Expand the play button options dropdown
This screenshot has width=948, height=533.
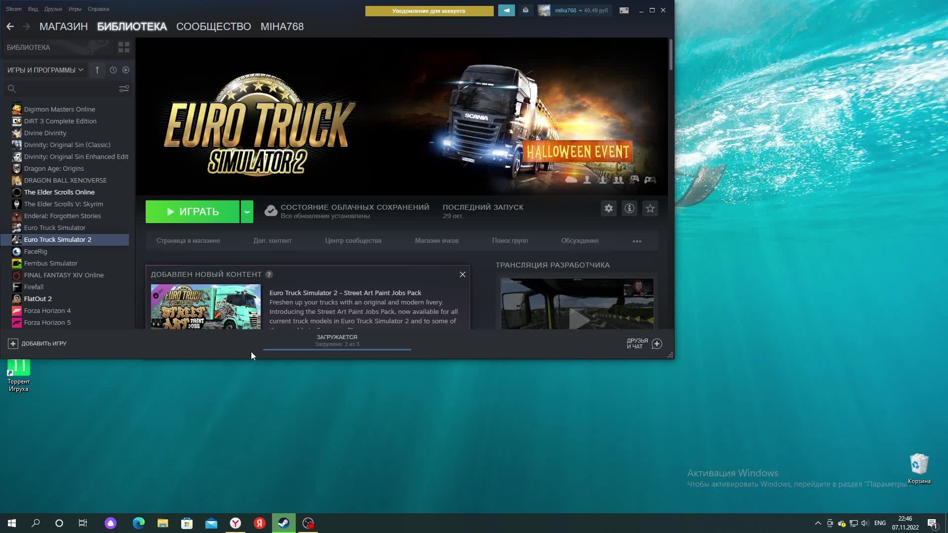[247, 212]
